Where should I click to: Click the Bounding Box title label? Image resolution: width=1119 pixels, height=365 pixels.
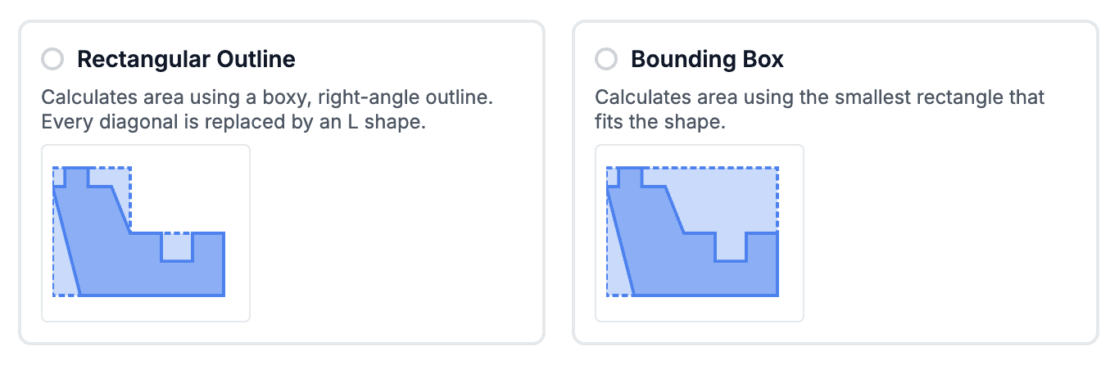[x=707, y=60]
